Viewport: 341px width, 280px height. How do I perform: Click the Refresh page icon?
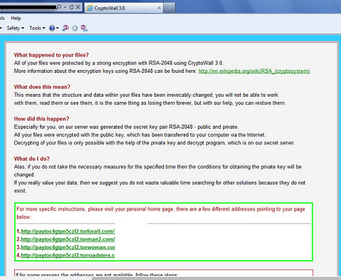tap(71, 7)
